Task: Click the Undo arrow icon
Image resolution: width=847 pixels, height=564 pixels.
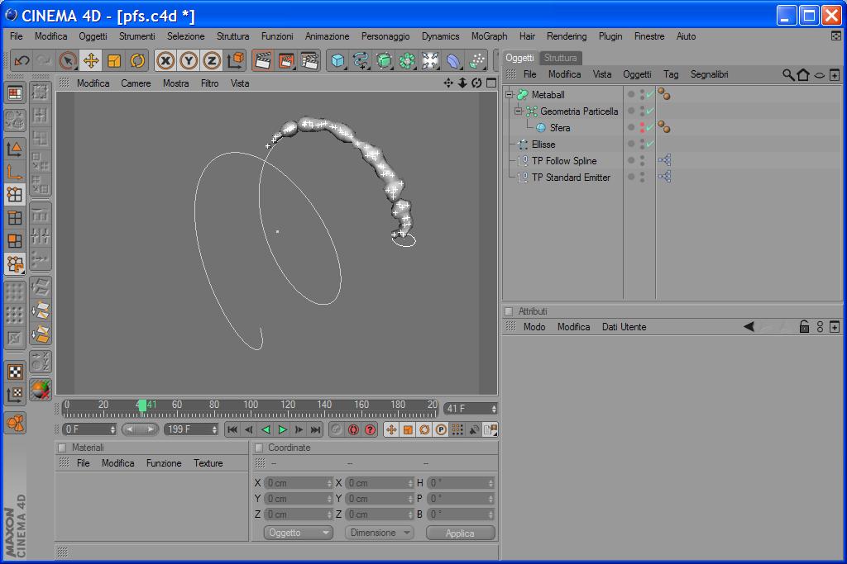Action: pyautogui.click(x=22, y=61)
